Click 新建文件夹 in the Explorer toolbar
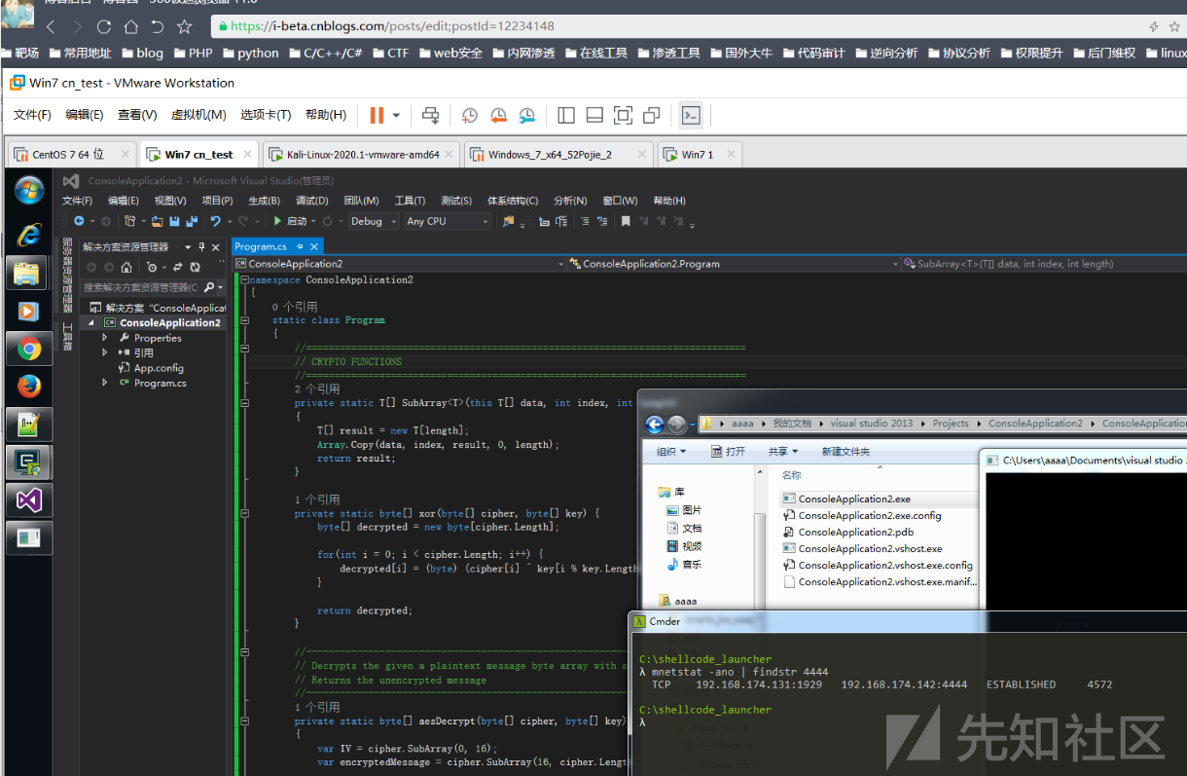Viewport: 1187px width, 776px height. [x=845, y=452]
